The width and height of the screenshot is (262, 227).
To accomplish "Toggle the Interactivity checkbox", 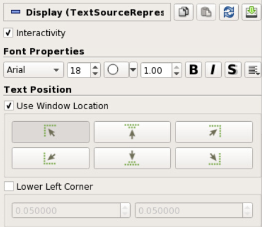I will [8, 33].
